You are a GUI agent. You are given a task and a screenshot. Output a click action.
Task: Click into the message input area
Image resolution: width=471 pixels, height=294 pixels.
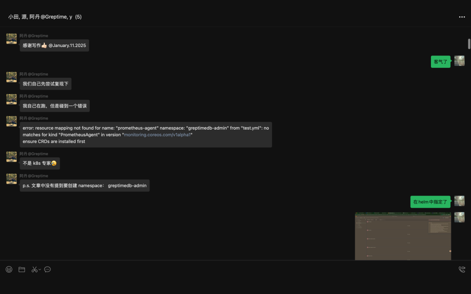click(235, 283)
